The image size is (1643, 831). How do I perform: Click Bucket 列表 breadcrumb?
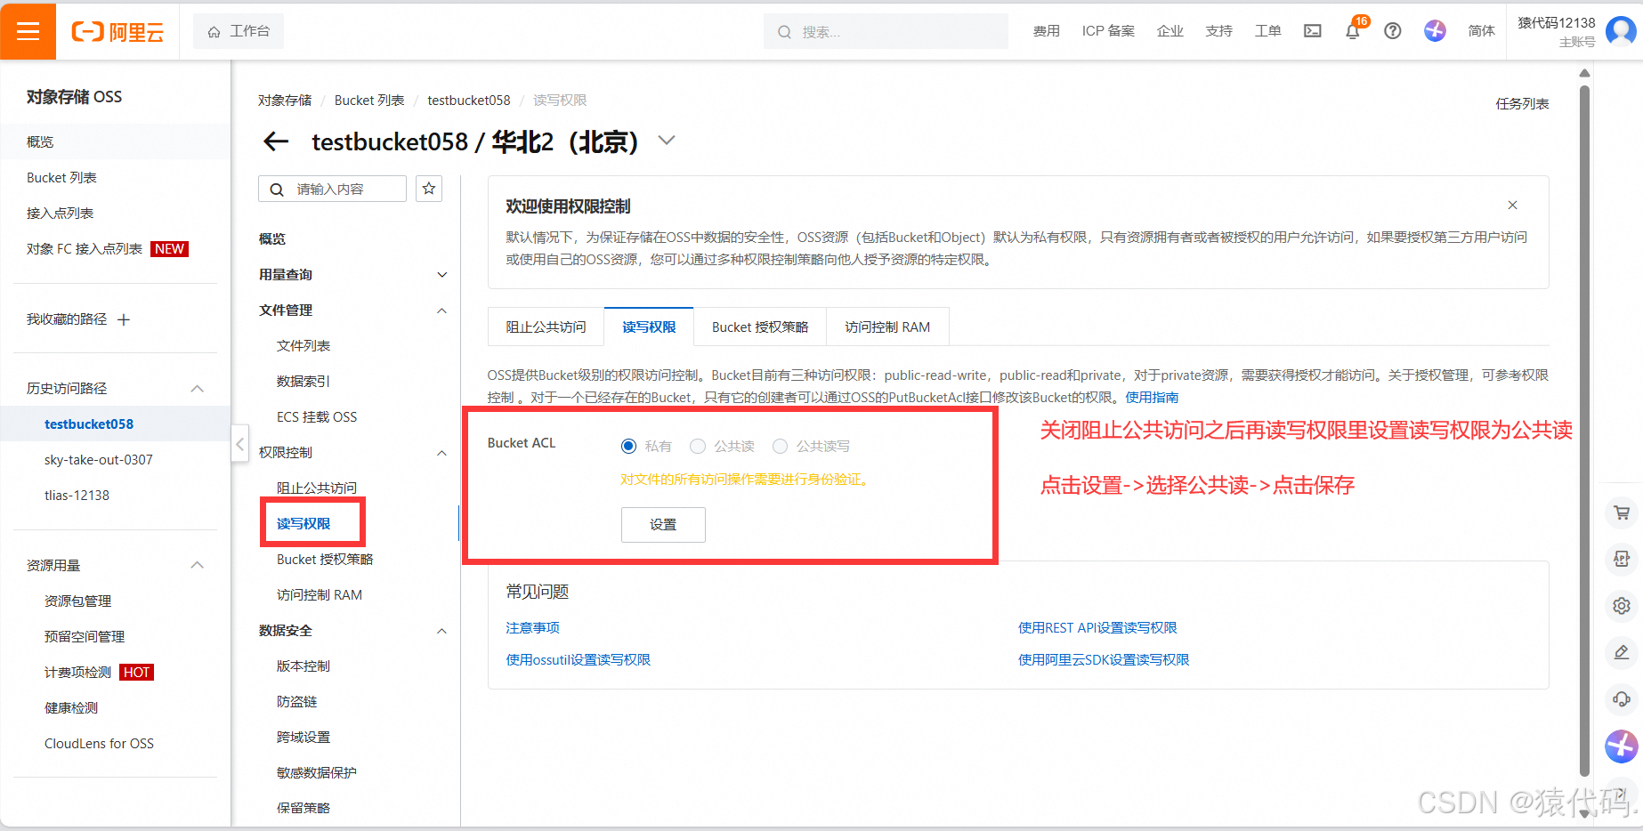click(x=369, y=101)
